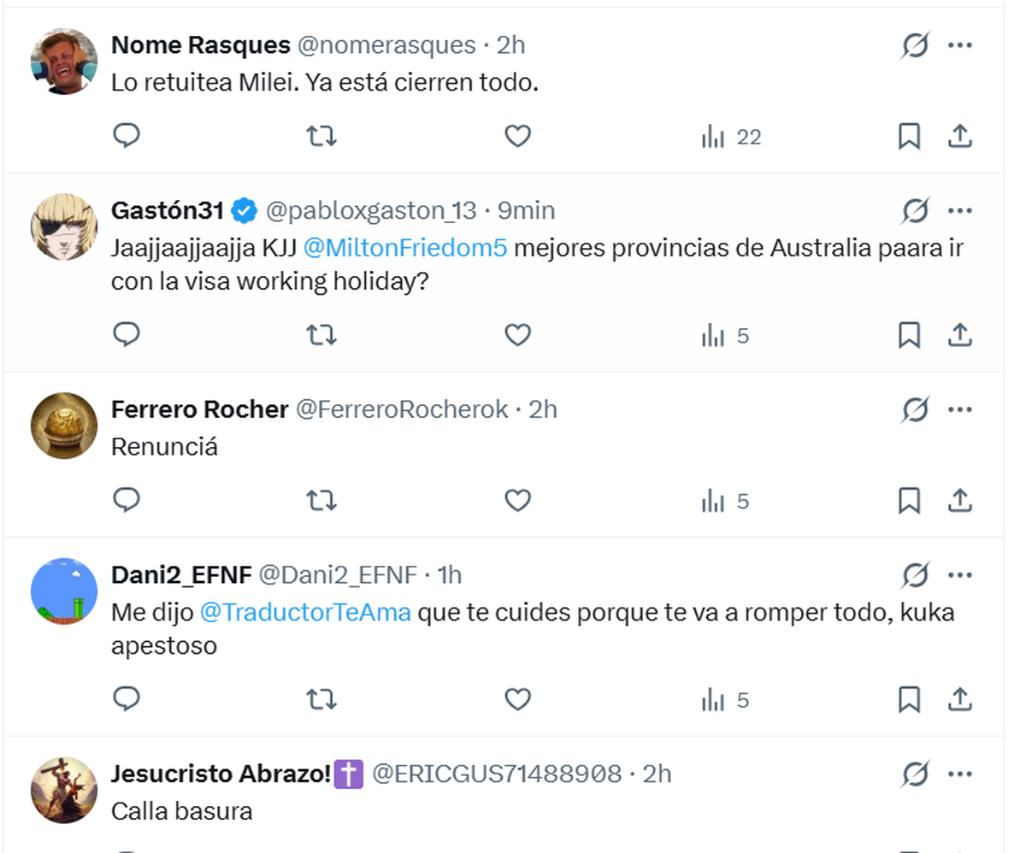Reply to Dani2_EFNF's tweet
This screenshot has width=1026, height=853.
[x=127, y=700]
